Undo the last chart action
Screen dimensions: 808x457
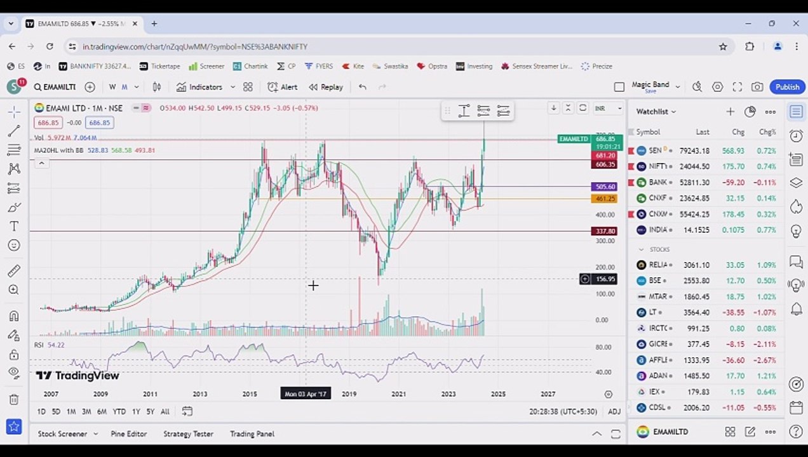[x=362, y=87]
